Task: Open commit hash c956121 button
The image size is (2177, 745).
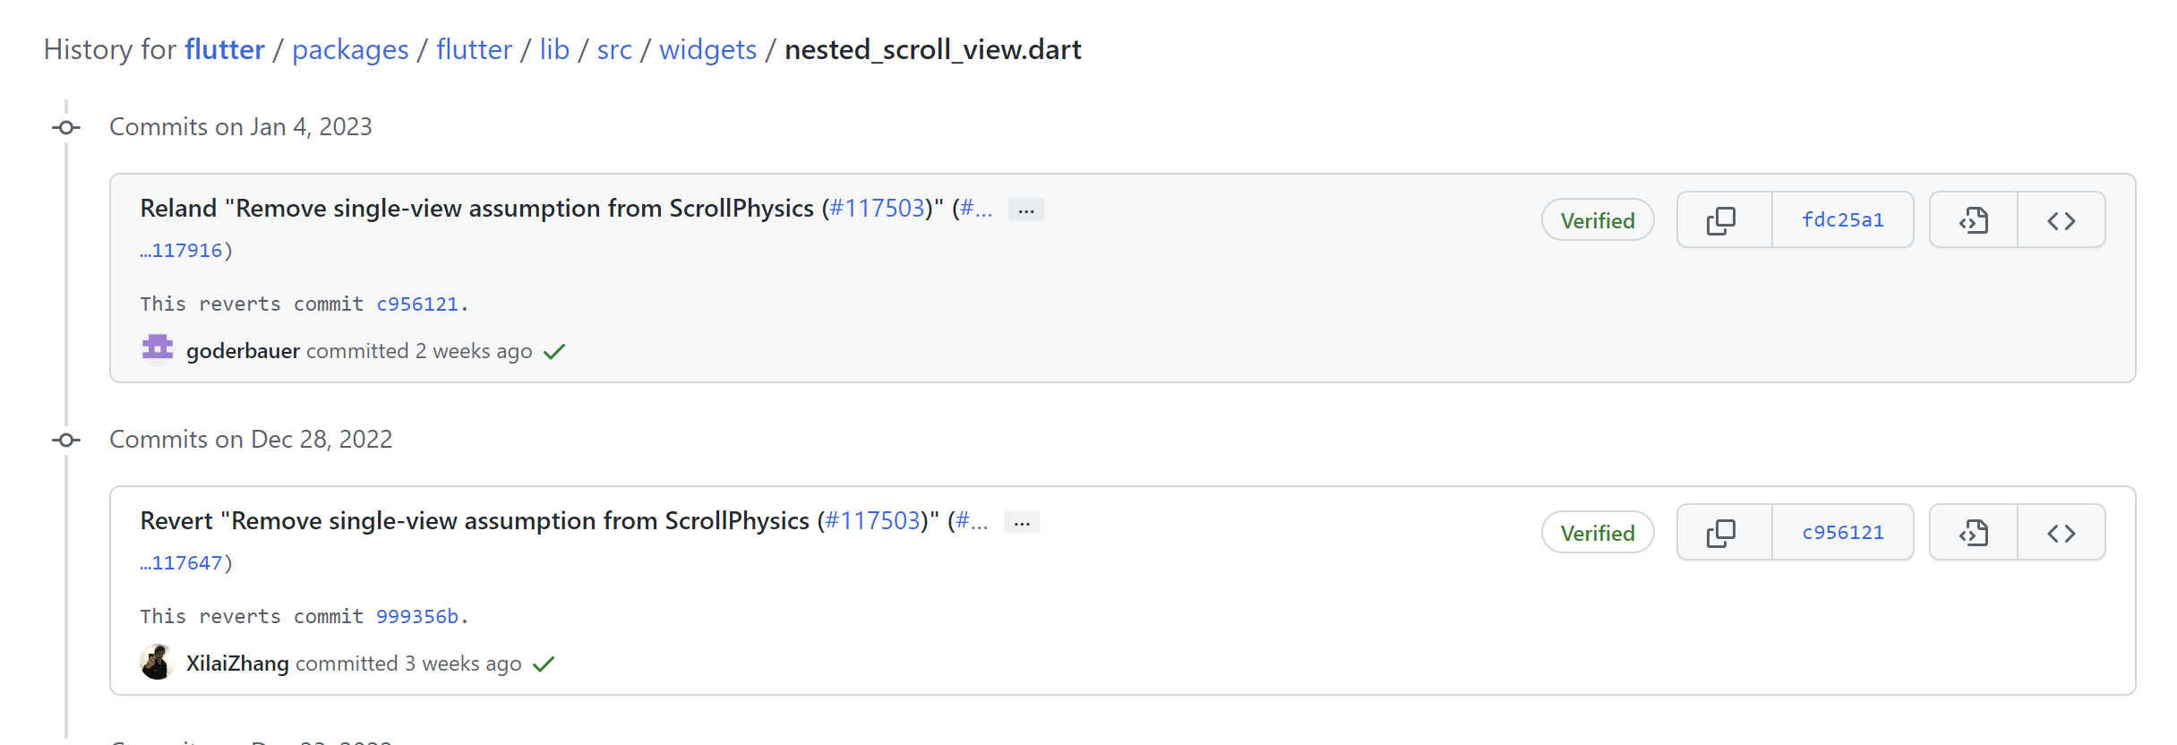Action: [x=1843, y=533]
